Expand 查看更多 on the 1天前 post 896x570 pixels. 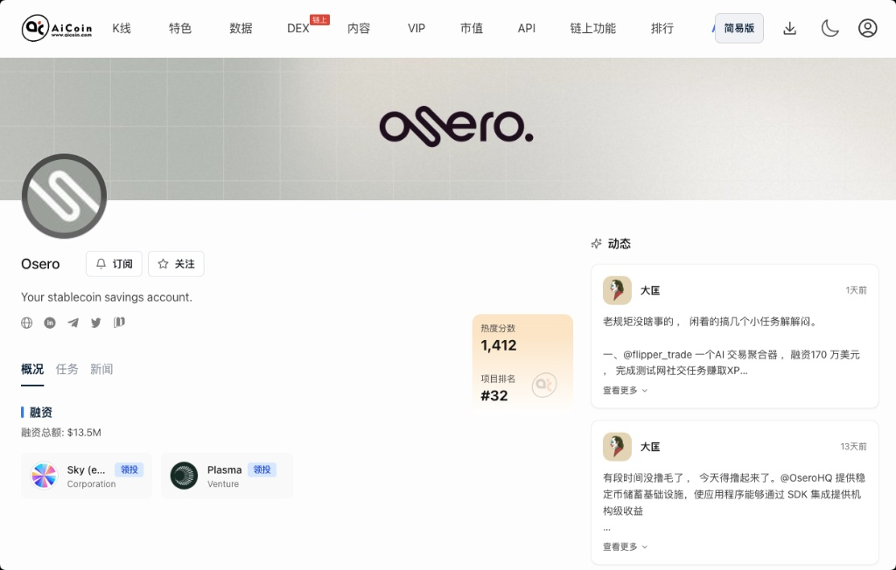(x=625, y=391)
